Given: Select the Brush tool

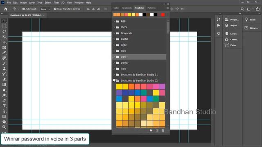Looking at the screenshot, I should click(4, 63).
